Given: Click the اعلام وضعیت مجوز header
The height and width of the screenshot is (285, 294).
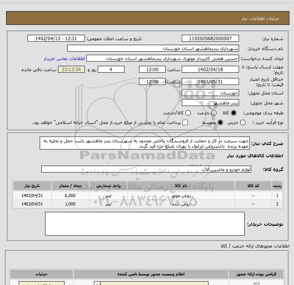Looking at the screenshot, I should click(151, 274).
